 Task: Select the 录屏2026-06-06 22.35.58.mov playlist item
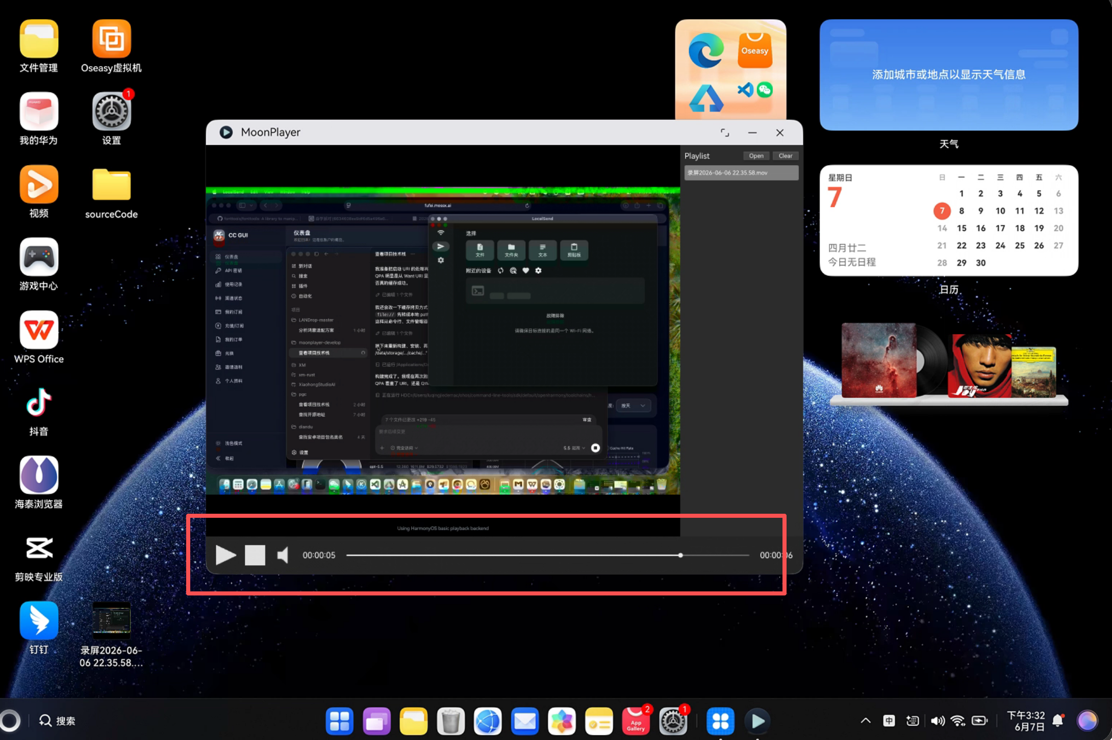tap(741, 173)
